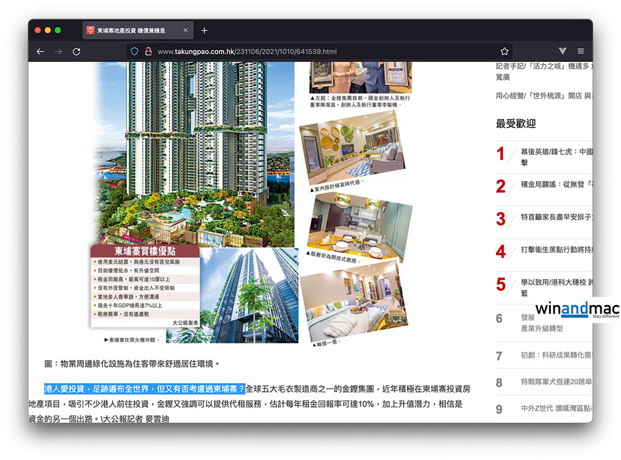Open the Firefox hamburger menu
Image resolution: width=621 pixels, height=460 pixels.
tap(581, 51)
